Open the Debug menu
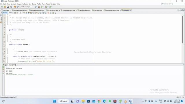The height and width of the screenshot is (104, 185). 34,4
